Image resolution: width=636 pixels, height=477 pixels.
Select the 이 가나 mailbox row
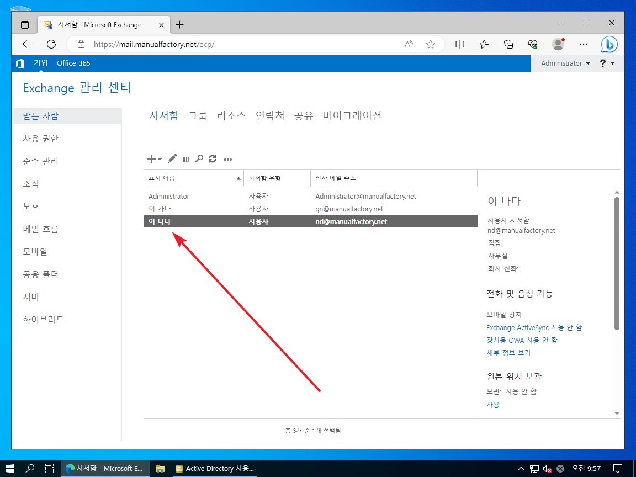tap(311, 209)
